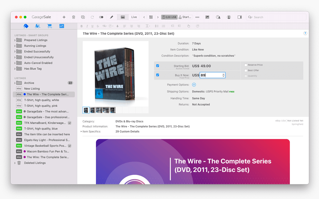Open the image library icon
Screen dimensions: 319x199
(x=207, y=17)
